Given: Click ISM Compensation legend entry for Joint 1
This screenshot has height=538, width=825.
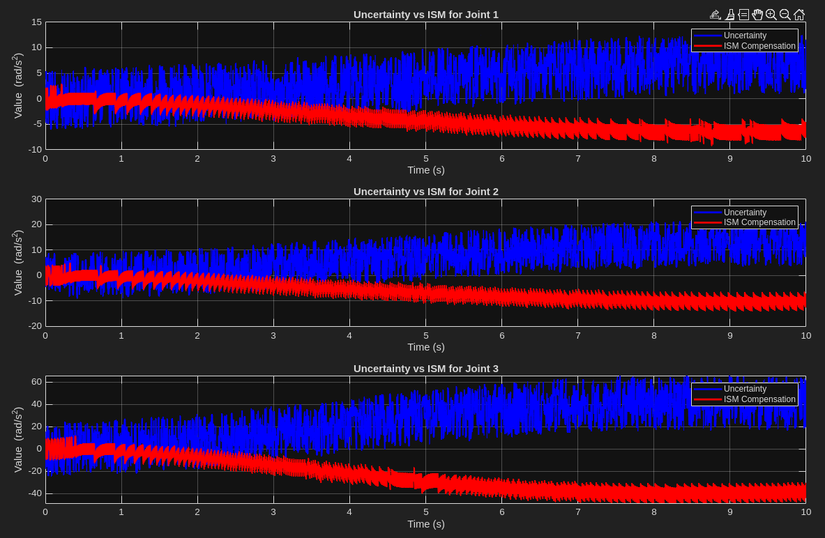Looking at the screenshot, I should [x=759, y=46].
